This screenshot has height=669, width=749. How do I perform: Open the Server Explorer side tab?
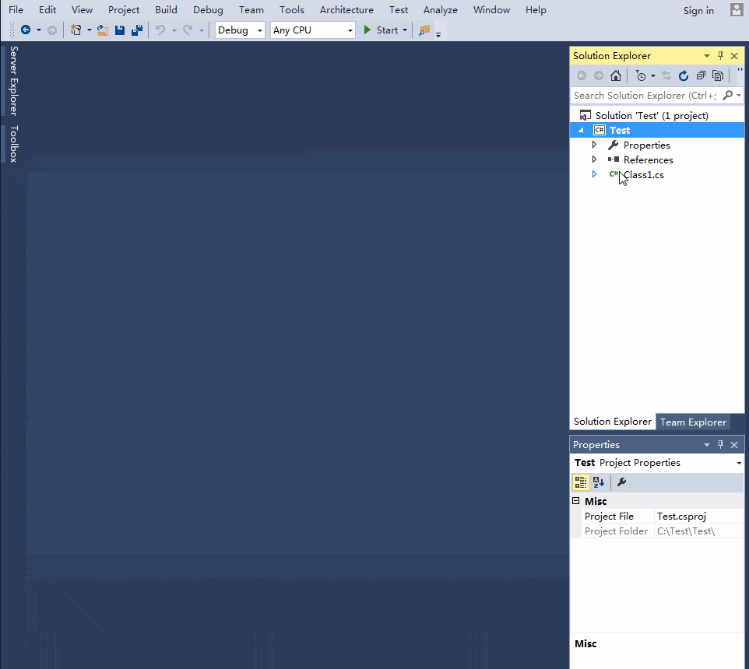[x=14, y=81]
